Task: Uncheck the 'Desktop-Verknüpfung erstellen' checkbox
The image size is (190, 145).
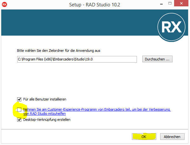Action: pyautogui.click(x=19, y=120)
